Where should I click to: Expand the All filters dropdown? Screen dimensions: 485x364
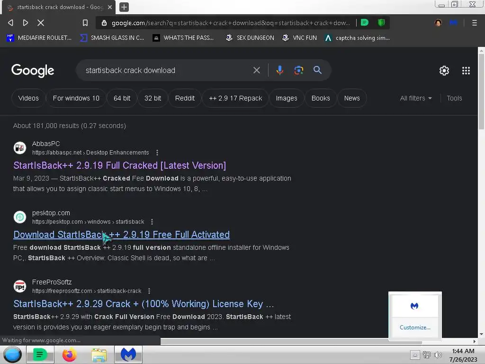click(416, 98)
